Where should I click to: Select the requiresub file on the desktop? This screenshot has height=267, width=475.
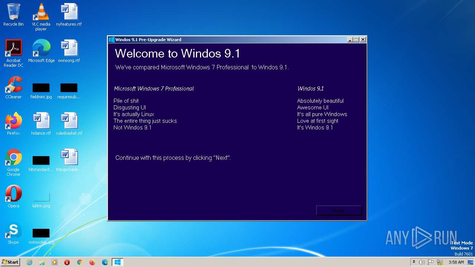(x=69, y=91)
